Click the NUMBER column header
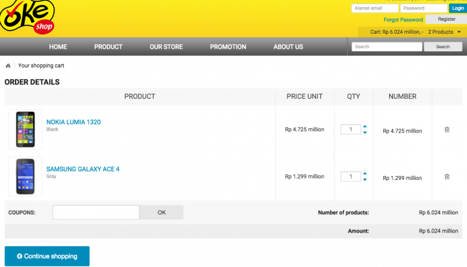 [x=402, y=96]
